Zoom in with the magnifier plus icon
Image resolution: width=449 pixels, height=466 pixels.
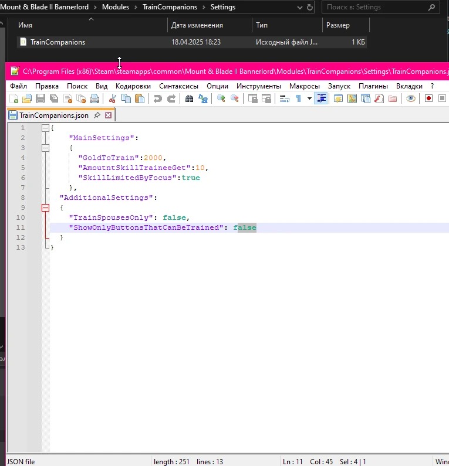coord(221,98)
